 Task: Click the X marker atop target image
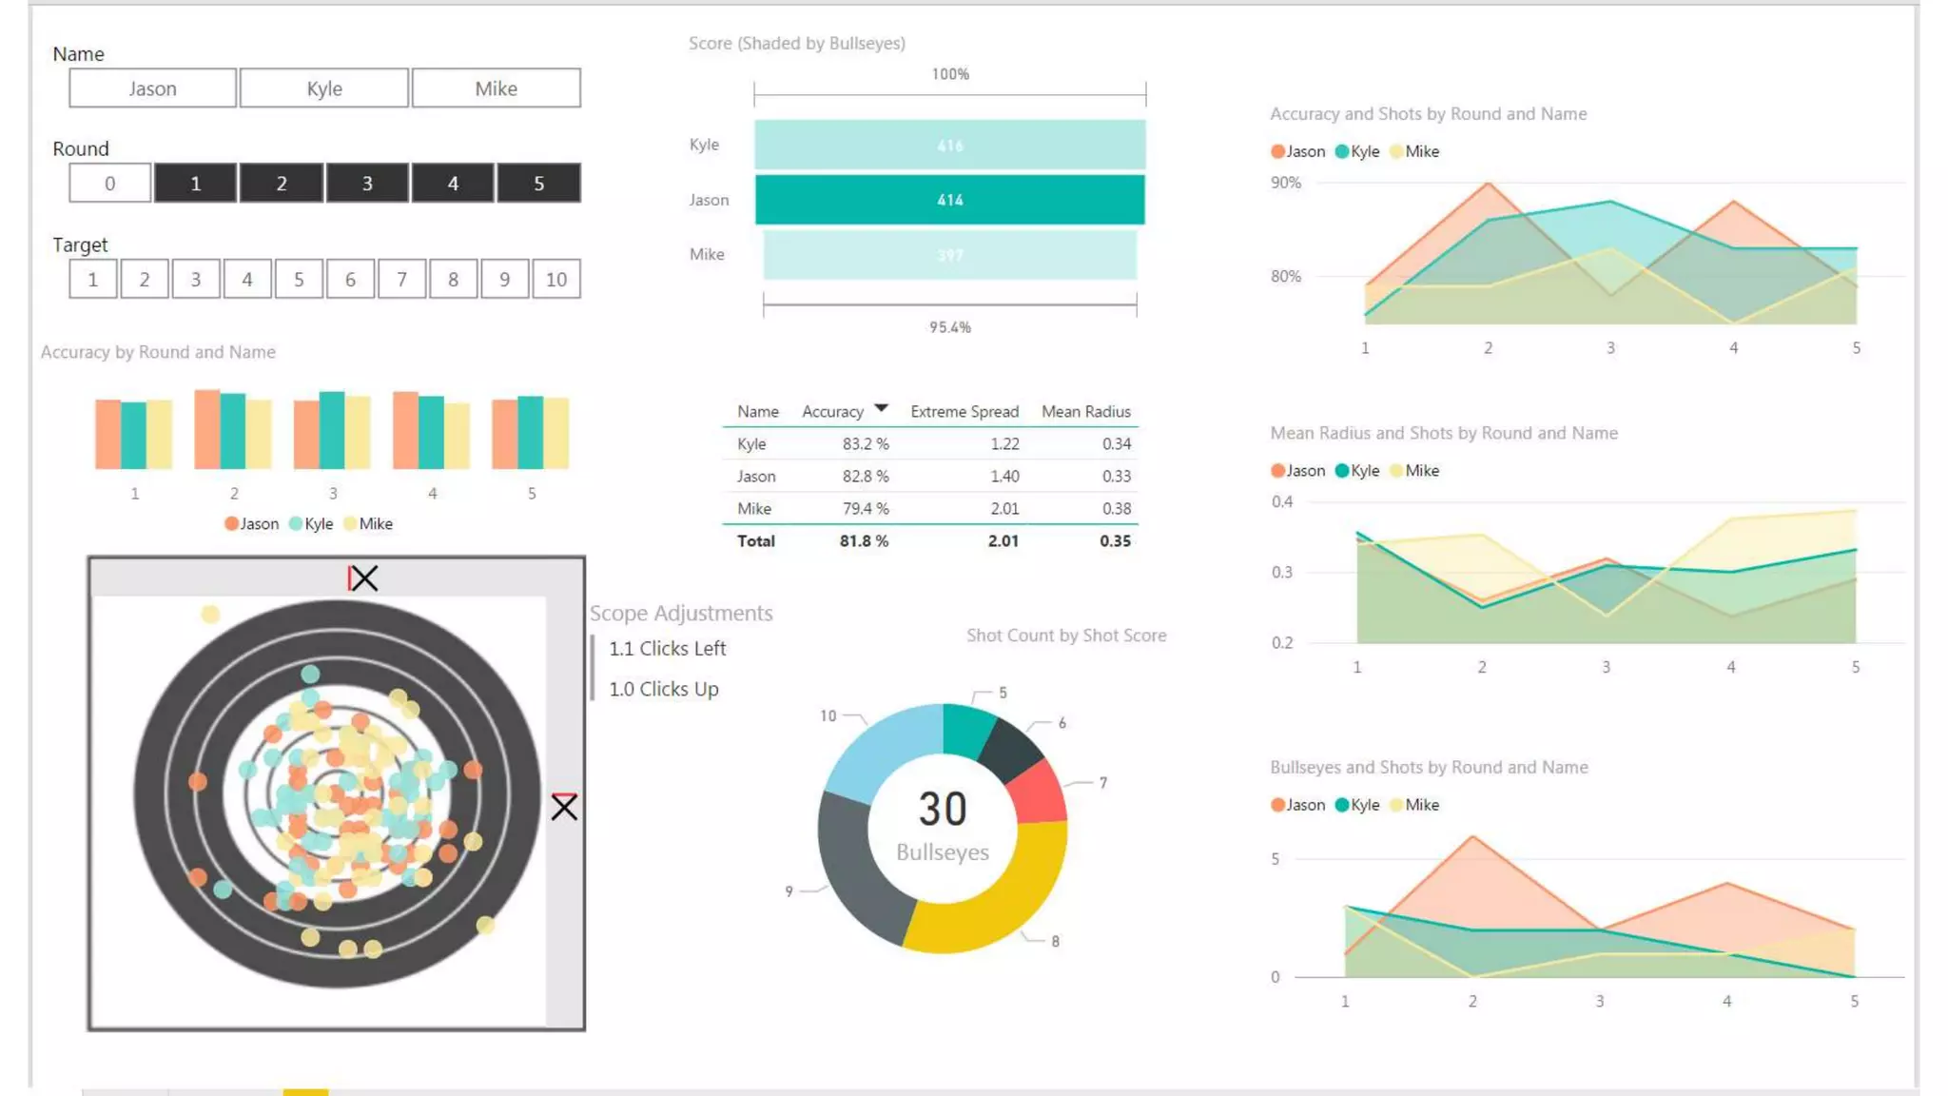point(362,578)
